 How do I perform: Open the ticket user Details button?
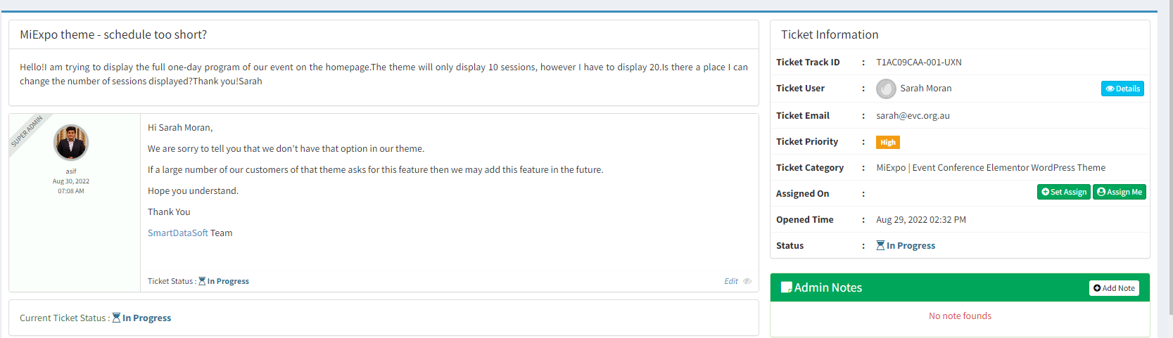coord(1122,89)
